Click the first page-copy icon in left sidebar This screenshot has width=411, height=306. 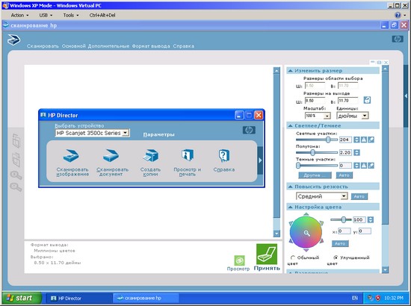16,141
